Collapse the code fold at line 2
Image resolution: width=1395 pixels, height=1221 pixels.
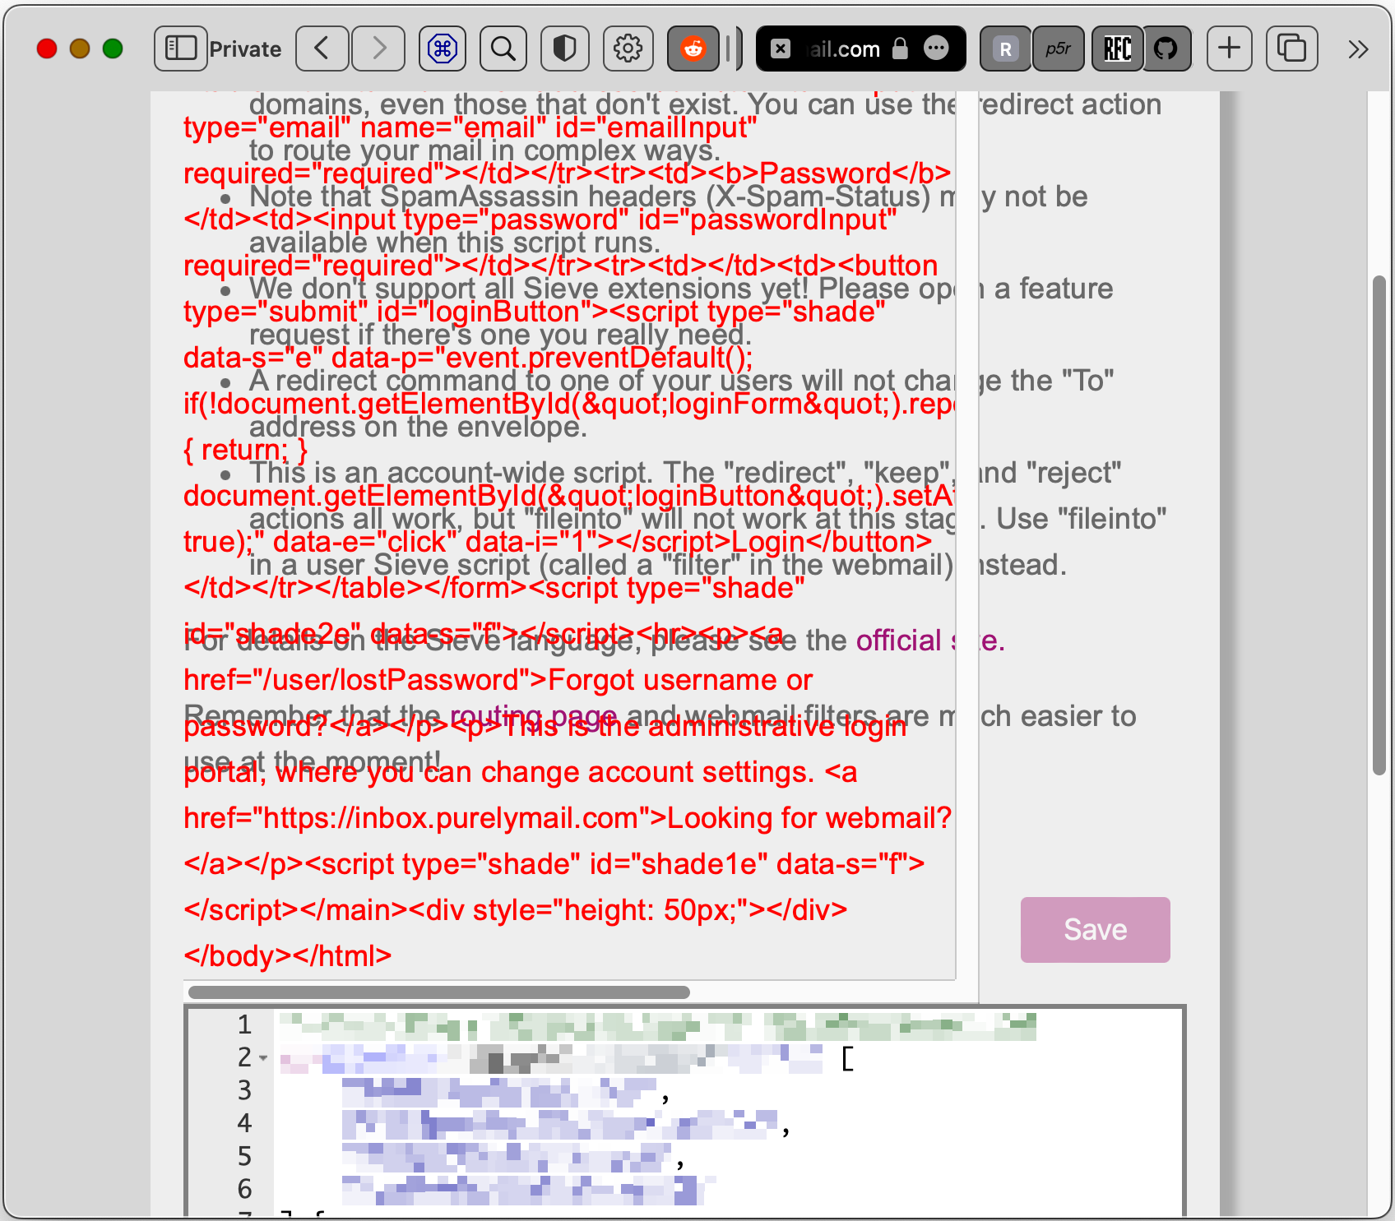tap(263, 1058)
